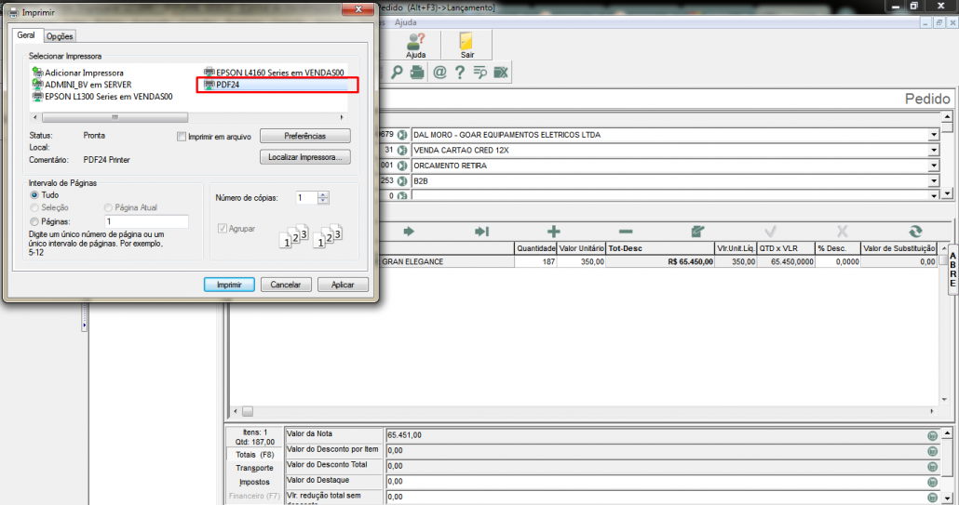
Task: Click the printer icon in the toolbar
Action: (x=417, y=73)
